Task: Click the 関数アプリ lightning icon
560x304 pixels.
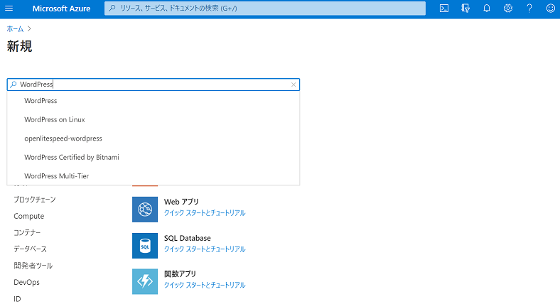Action: (x=145, y=281)
